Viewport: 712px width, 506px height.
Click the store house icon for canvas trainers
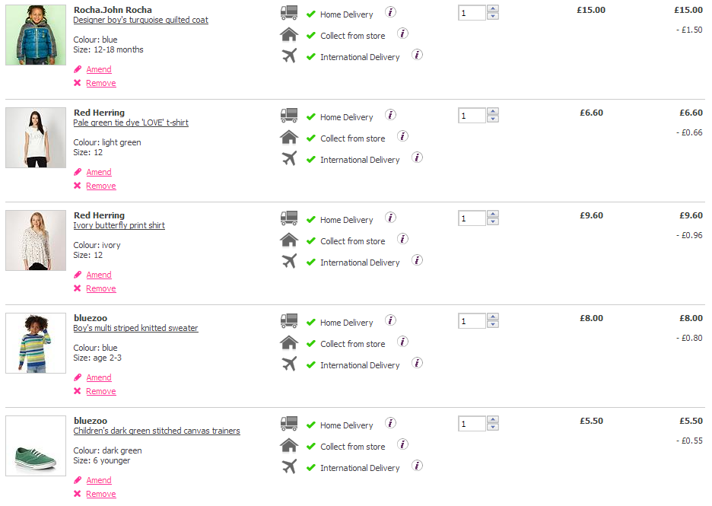point(289,445)
